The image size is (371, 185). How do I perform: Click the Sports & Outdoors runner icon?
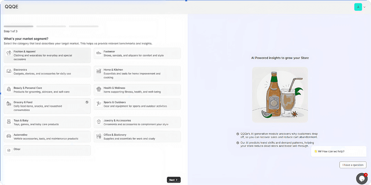tap(99, 104)
